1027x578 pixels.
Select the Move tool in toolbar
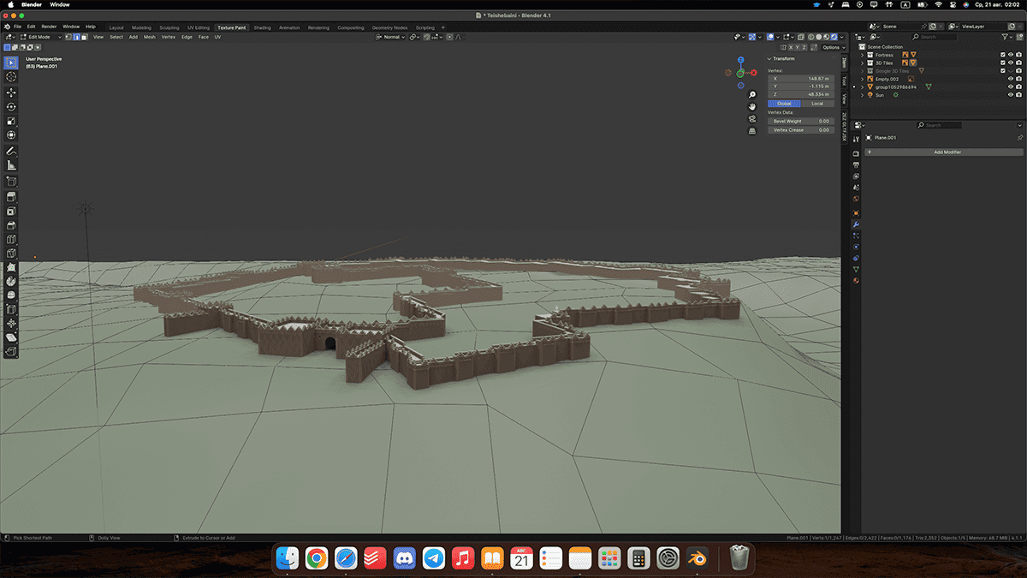point(11,92)
